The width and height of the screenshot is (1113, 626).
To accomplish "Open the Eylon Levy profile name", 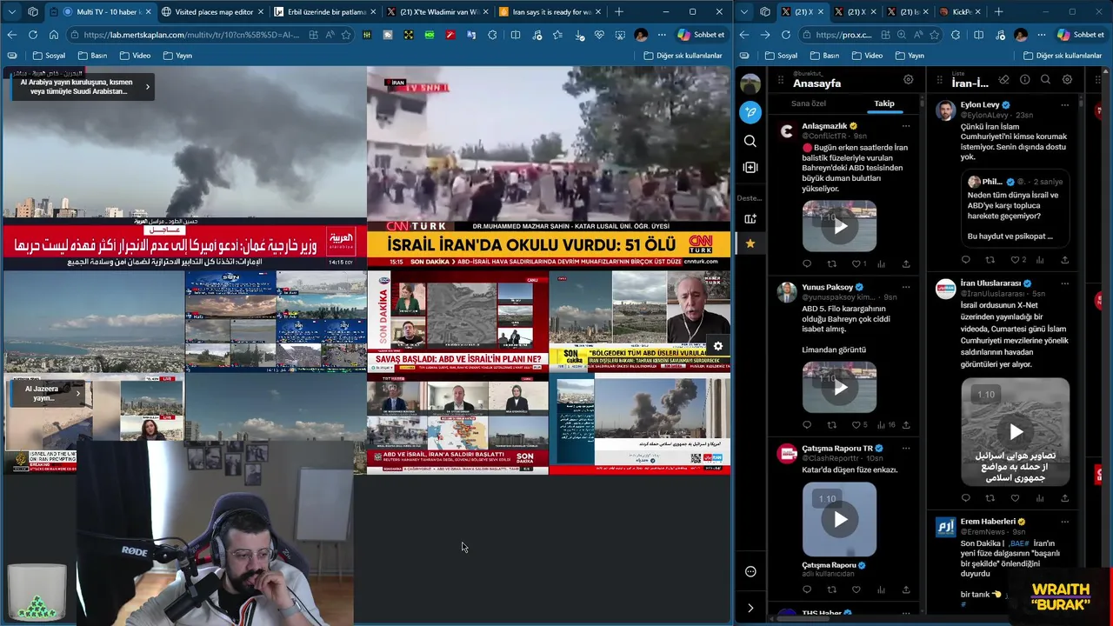I will (980, 104).
